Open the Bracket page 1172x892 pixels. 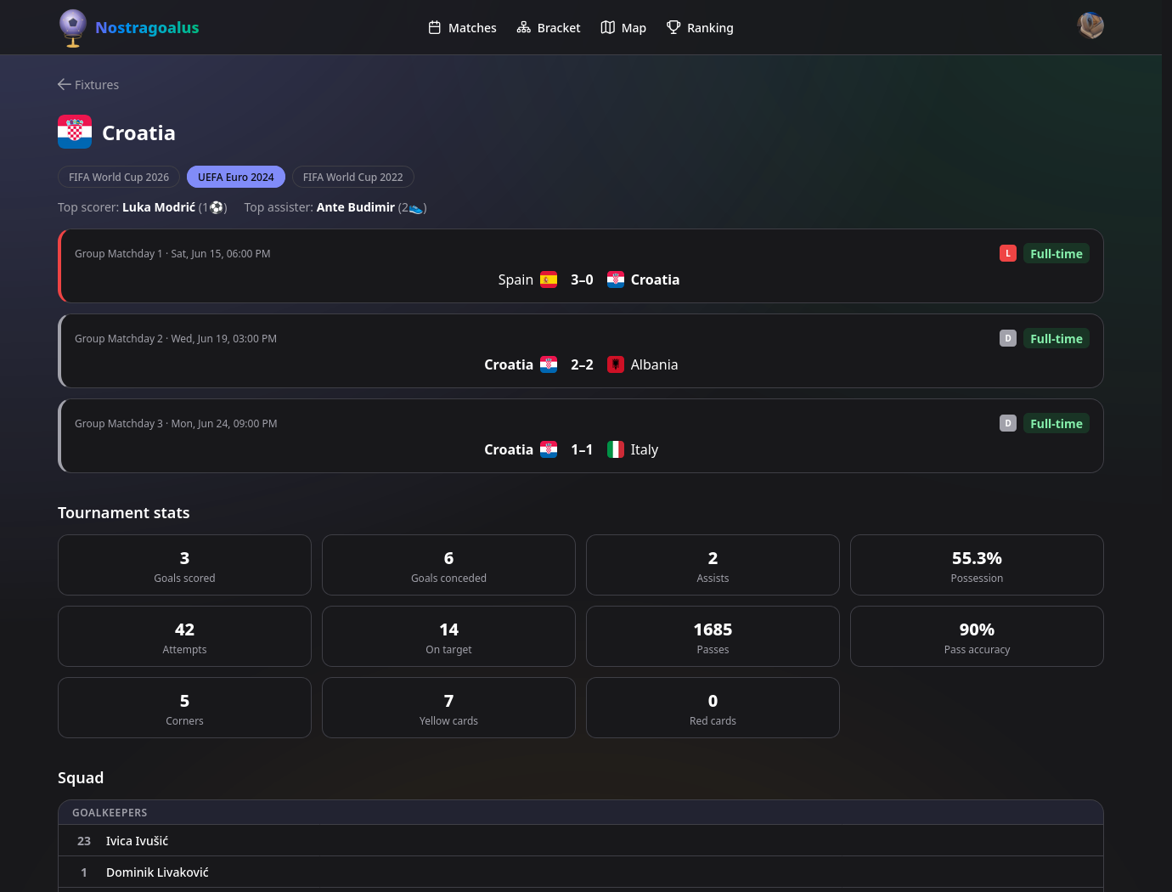(549, 28)
